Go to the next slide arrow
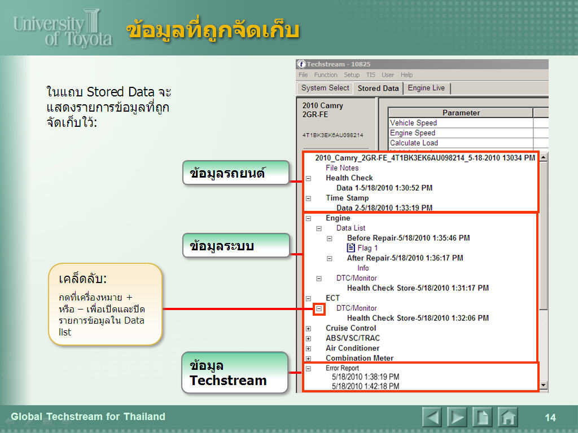Image resolution: width=578 pixels, height=433 pixels. point(457,417)
